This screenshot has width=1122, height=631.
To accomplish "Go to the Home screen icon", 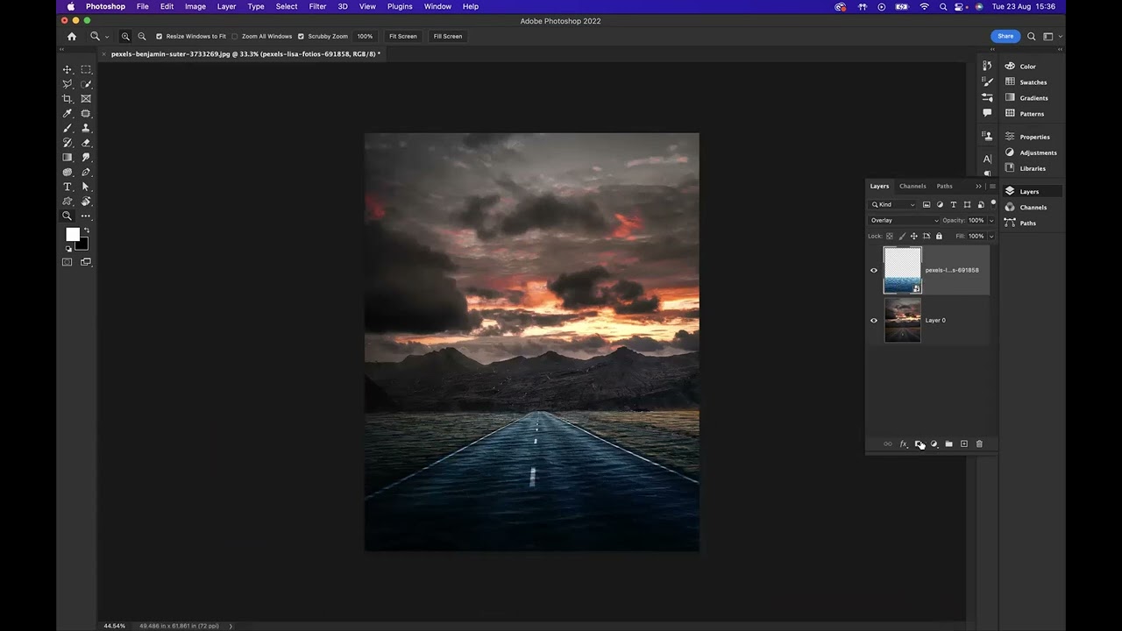I will [72, 36].
